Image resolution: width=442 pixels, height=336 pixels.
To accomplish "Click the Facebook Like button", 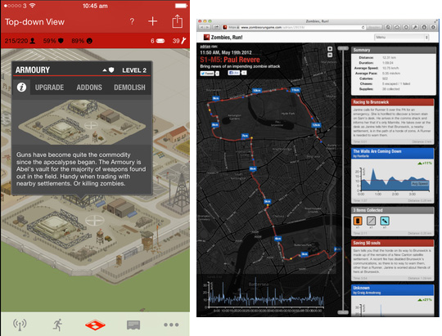I will pyautogui.click(x=234, y=73).
